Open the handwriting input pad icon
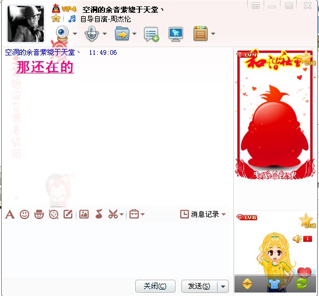The width and height of the screenshot is (319, 296). (68, 214)
